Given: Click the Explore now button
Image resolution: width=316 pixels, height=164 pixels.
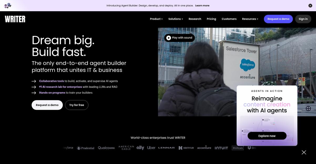Looking at the screenshot, I should 267,136.
